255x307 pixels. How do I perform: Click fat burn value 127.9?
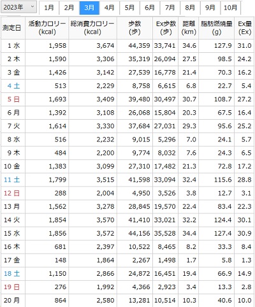pyautogui.click(x=223, y=46)
